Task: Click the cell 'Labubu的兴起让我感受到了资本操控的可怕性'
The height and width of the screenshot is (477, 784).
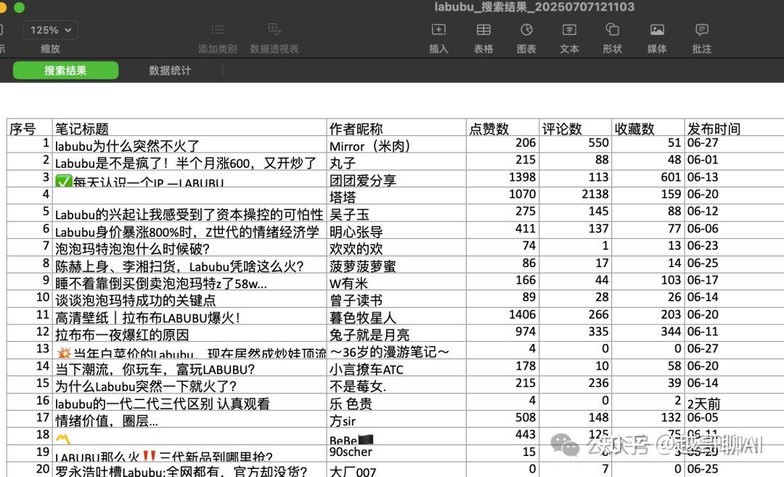Action: click(189, 213)
